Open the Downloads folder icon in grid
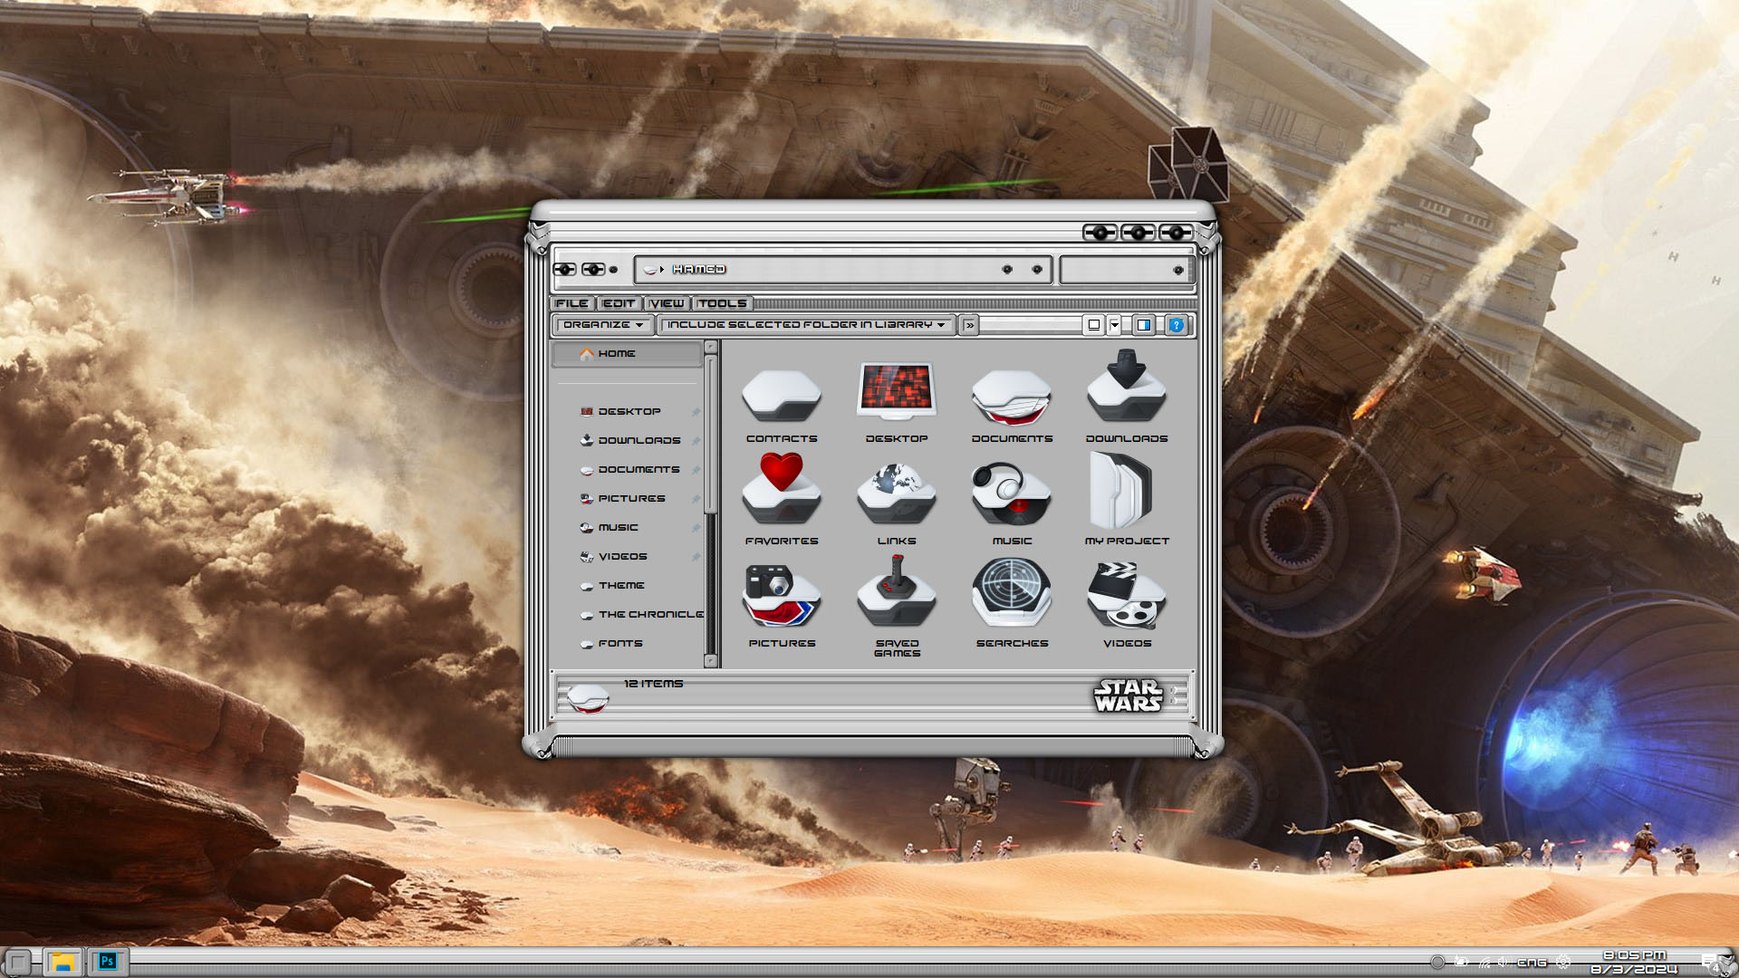 (x=1127, y=391)
